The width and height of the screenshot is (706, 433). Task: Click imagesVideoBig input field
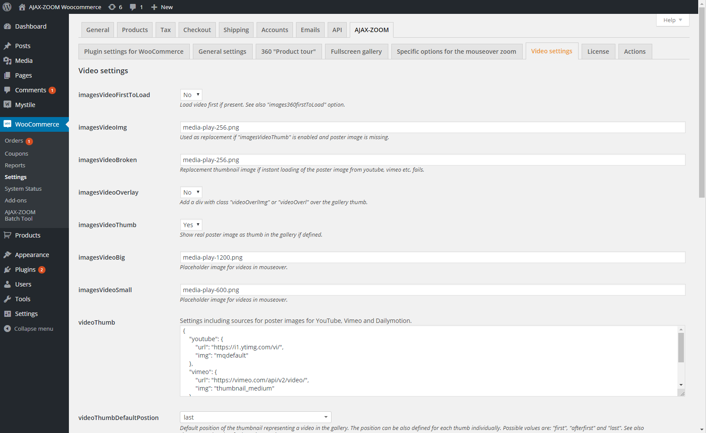[x=433, y=257]
